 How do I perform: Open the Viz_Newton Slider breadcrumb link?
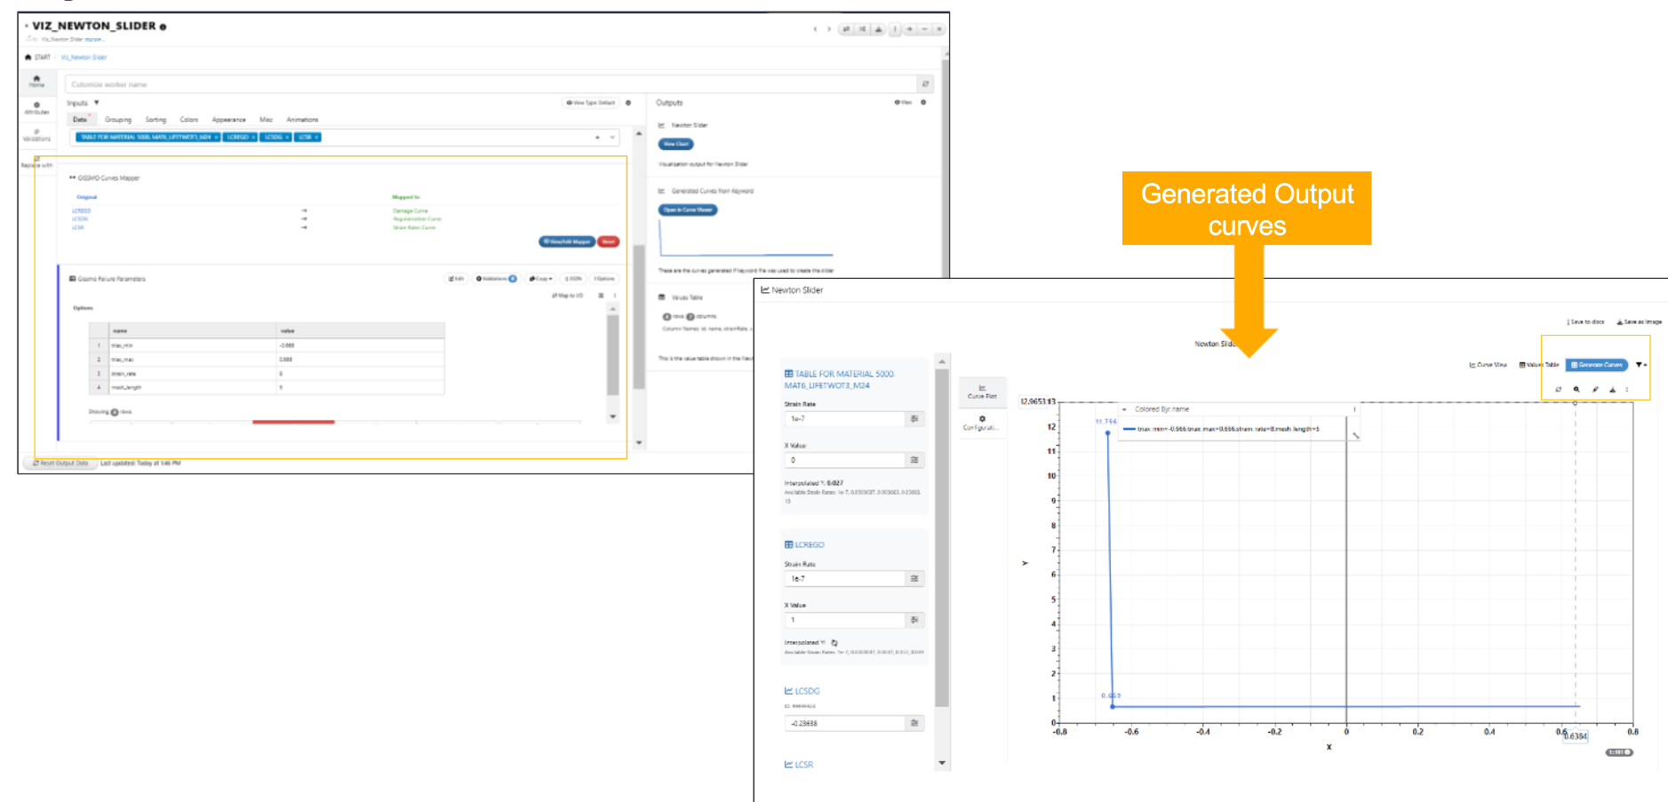(84, 57)
